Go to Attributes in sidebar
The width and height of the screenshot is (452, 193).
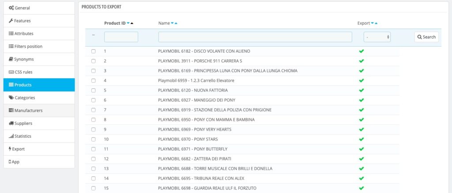tap(39, 33)
